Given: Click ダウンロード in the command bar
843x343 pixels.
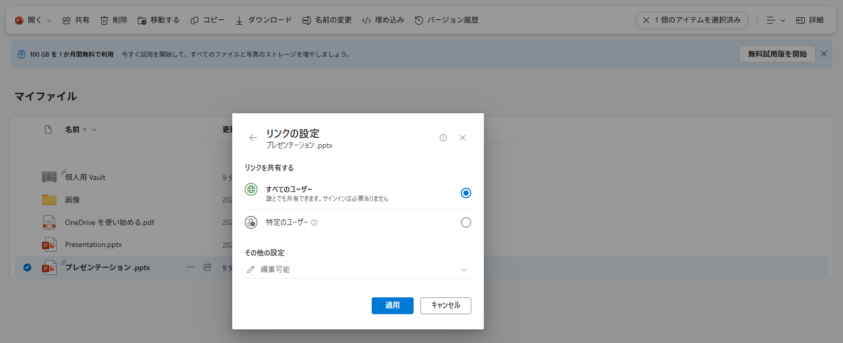Looking at the screenshot, I should (x=263, y=20).
